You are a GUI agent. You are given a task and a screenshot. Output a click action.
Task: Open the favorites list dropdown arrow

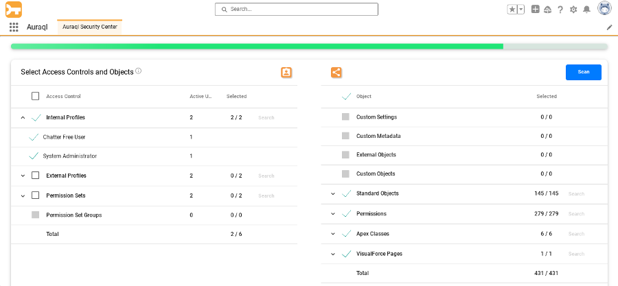click(521, 10)
